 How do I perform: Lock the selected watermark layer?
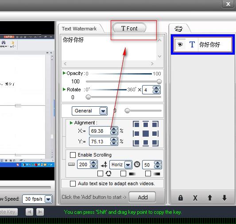pos(181,198)
